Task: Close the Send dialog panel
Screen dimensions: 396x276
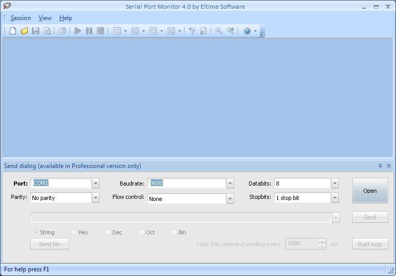Action: [389, 165]
